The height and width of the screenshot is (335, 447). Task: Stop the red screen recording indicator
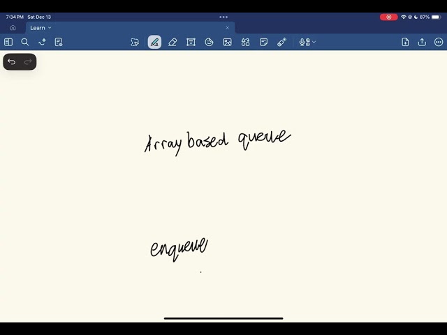388,17
